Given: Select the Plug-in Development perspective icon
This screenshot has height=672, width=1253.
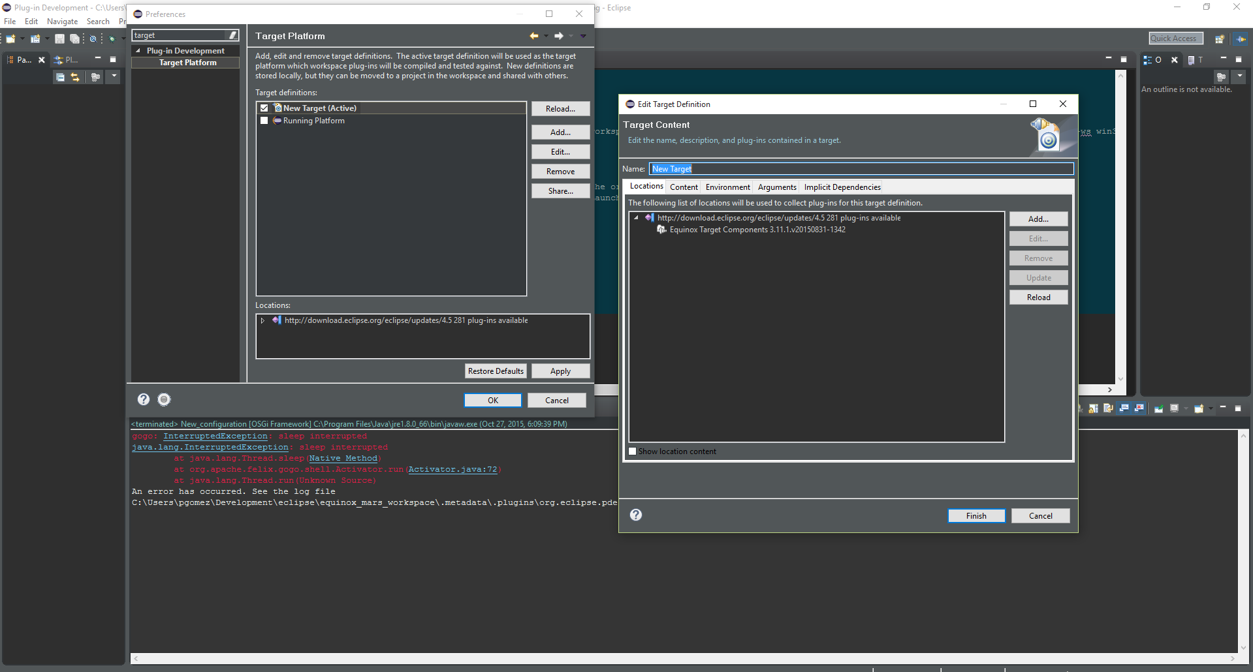Looking at the screenshot, I should 1241,39.
